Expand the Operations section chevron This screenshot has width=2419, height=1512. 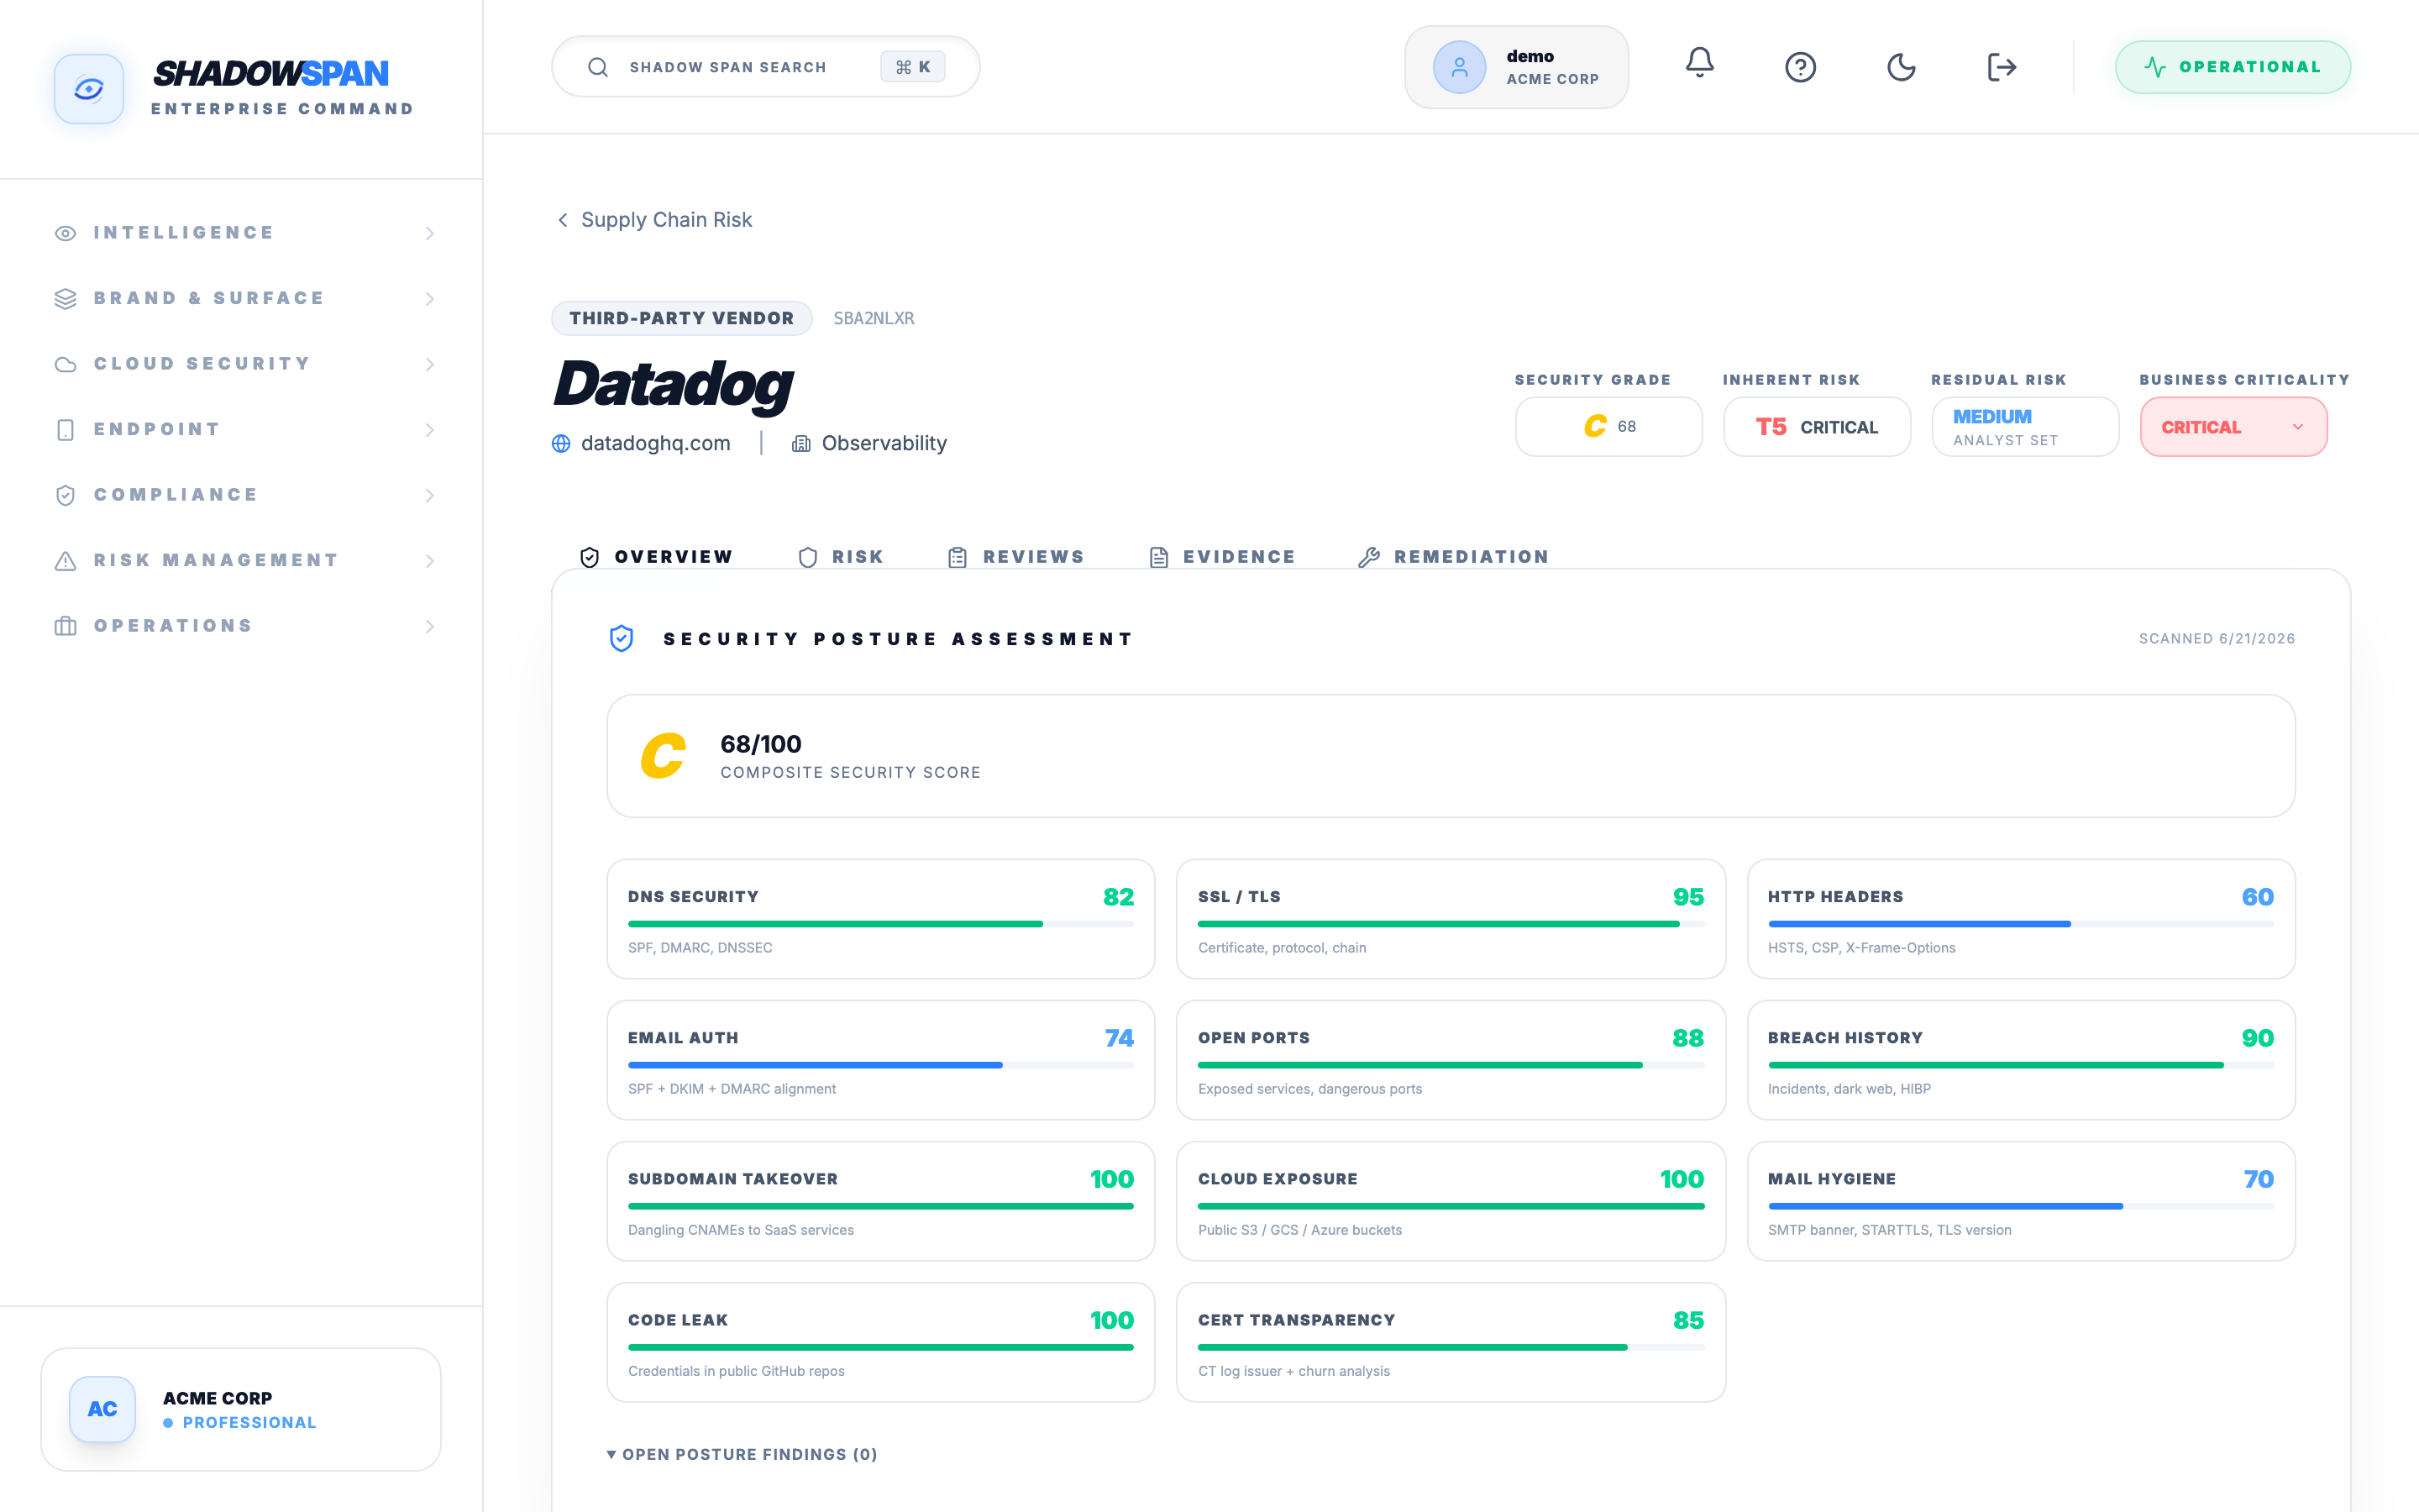click(x=430, y=626)
